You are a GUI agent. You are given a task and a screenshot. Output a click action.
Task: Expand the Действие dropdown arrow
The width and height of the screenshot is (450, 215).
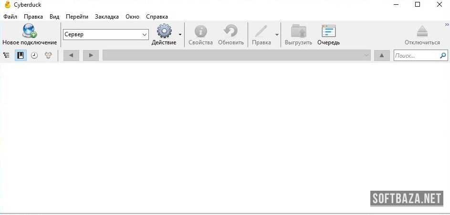point(180,34)
